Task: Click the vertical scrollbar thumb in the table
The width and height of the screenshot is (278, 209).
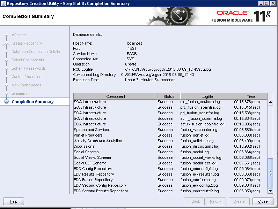Action: [270, 173]
